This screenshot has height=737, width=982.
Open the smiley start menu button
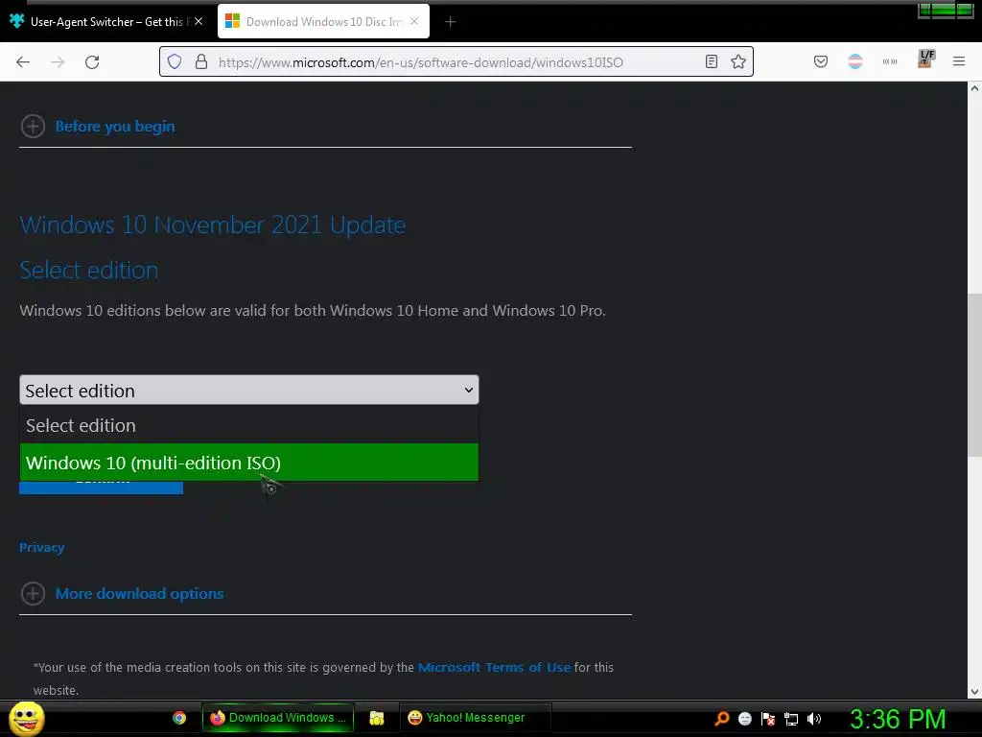point(26,718)
